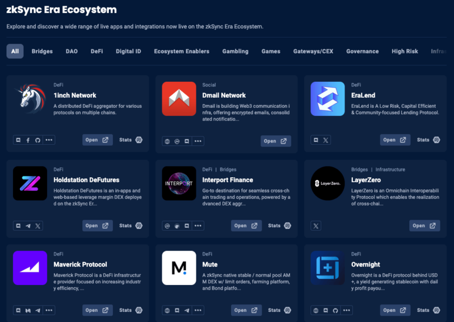Viewport: 454px width, 322px height.
Task: Expand more links on 1inch Network card
Action: tap(49, 140)
